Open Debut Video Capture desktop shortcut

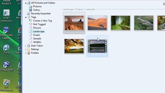(6, 33)
